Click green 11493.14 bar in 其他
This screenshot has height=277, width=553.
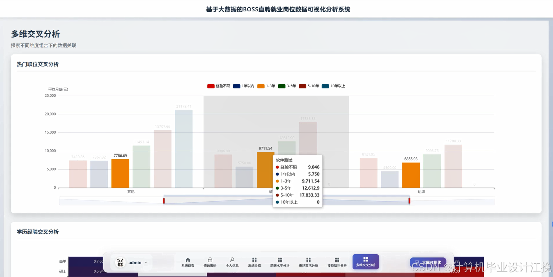tap(141, 167)
